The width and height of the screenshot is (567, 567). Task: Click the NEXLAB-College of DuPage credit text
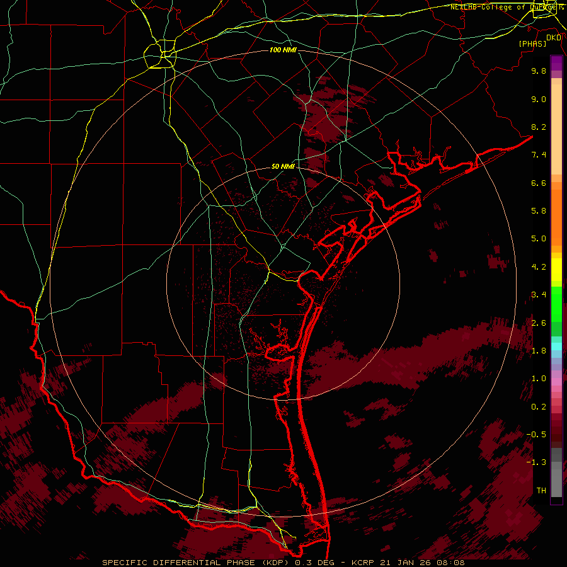pyautogui.click(x=507, y=7)
